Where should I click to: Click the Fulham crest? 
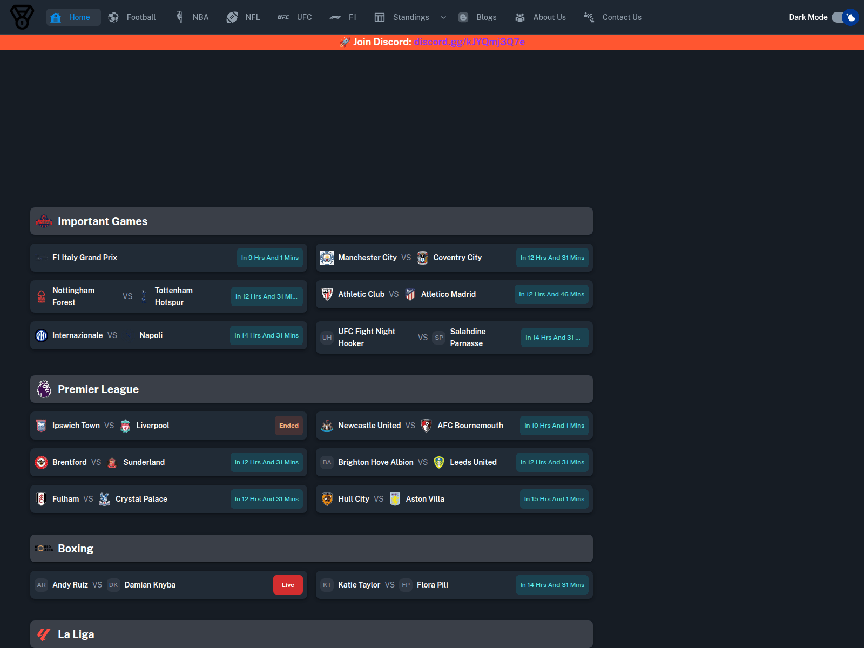coord(41,499)
